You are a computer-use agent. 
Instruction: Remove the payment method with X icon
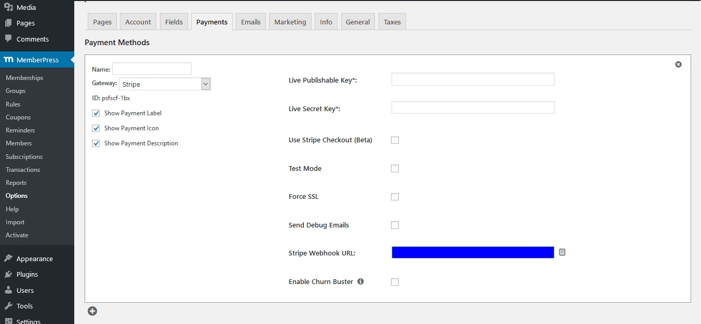click(678, 64)
